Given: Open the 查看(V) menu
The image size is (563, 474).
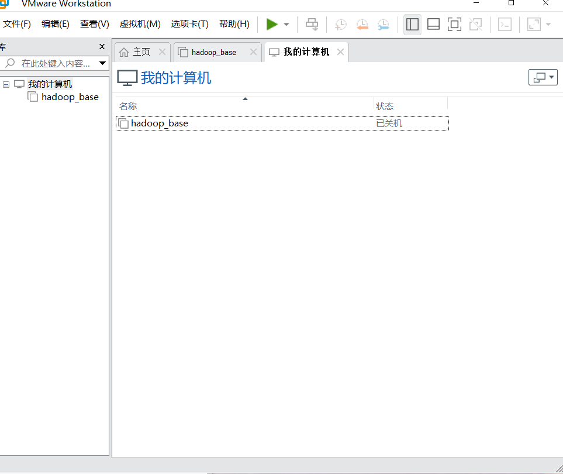Looking at the screenshot, I should pyautogui.click(x=95, y=24).
